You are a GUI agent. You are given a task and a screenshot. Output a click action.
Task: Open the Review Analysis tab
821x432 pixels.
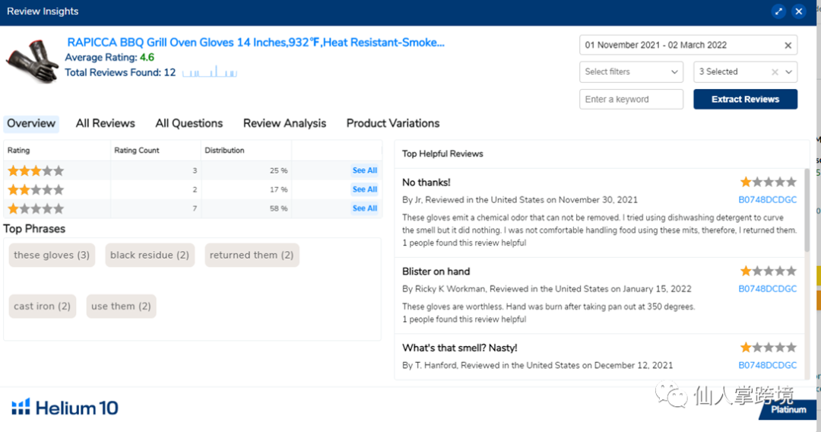point(284,123)
